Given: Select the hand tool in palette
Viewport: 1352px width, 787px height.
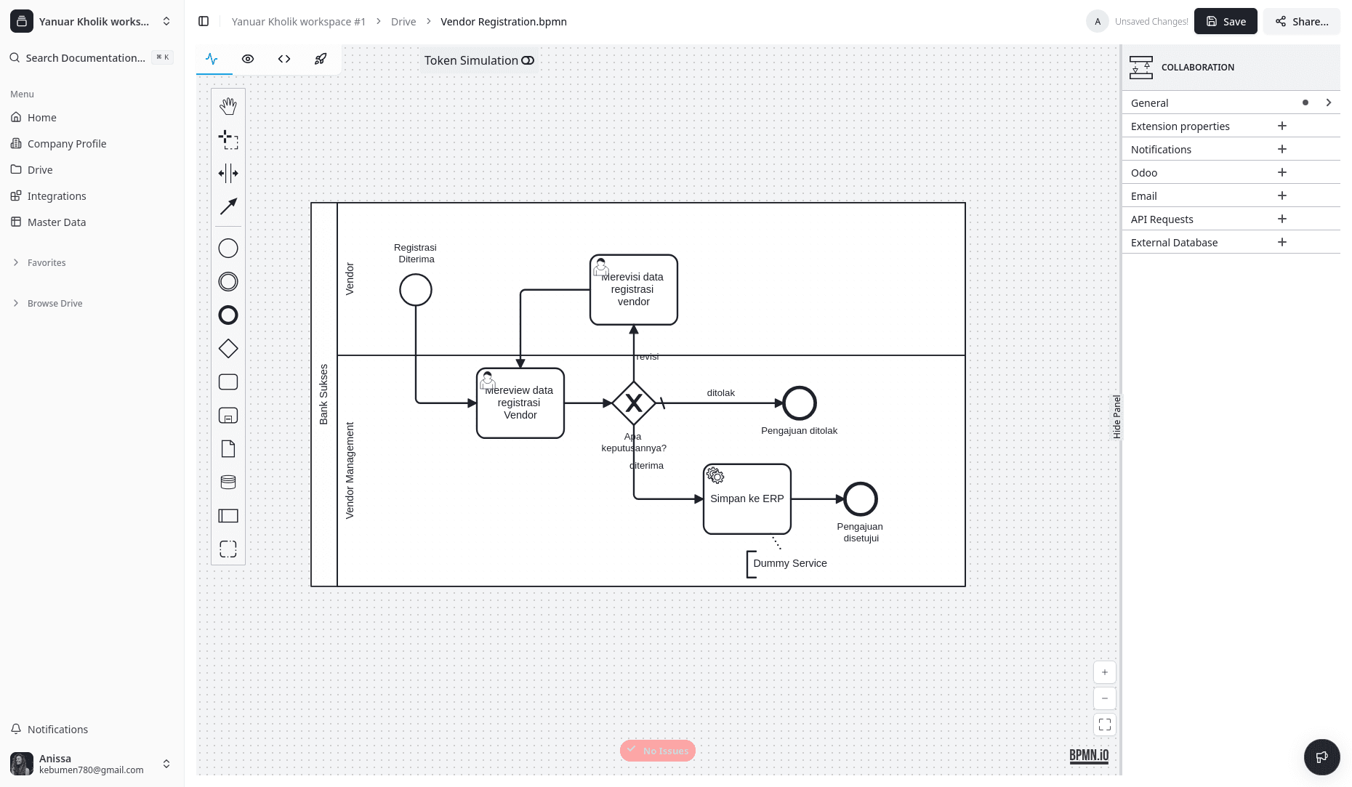Looking at the screenshot, I should point(228,106).
